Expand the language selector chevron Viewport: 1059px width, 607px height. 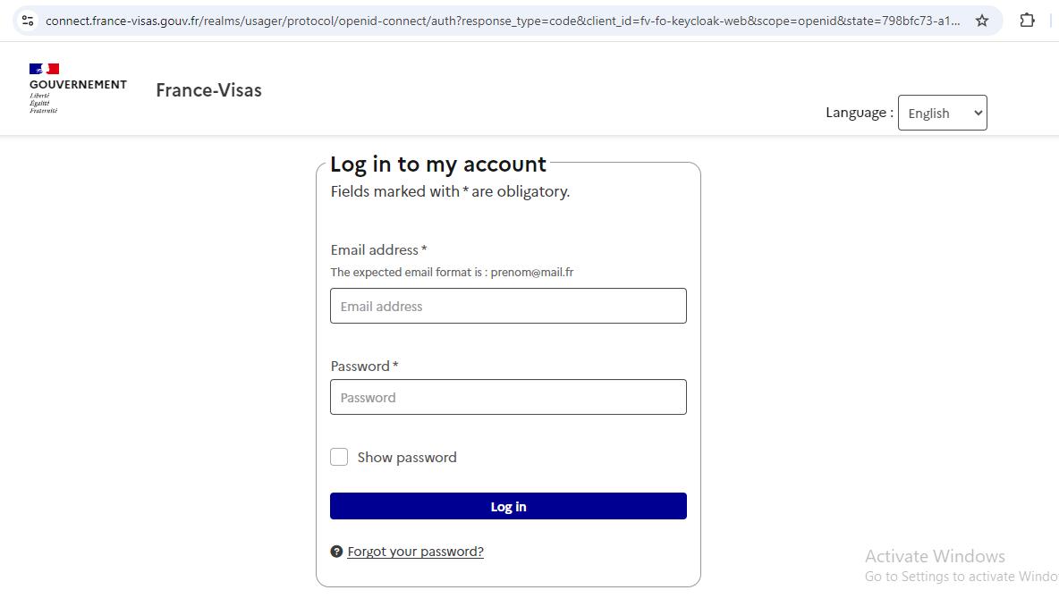pos(977,113)
